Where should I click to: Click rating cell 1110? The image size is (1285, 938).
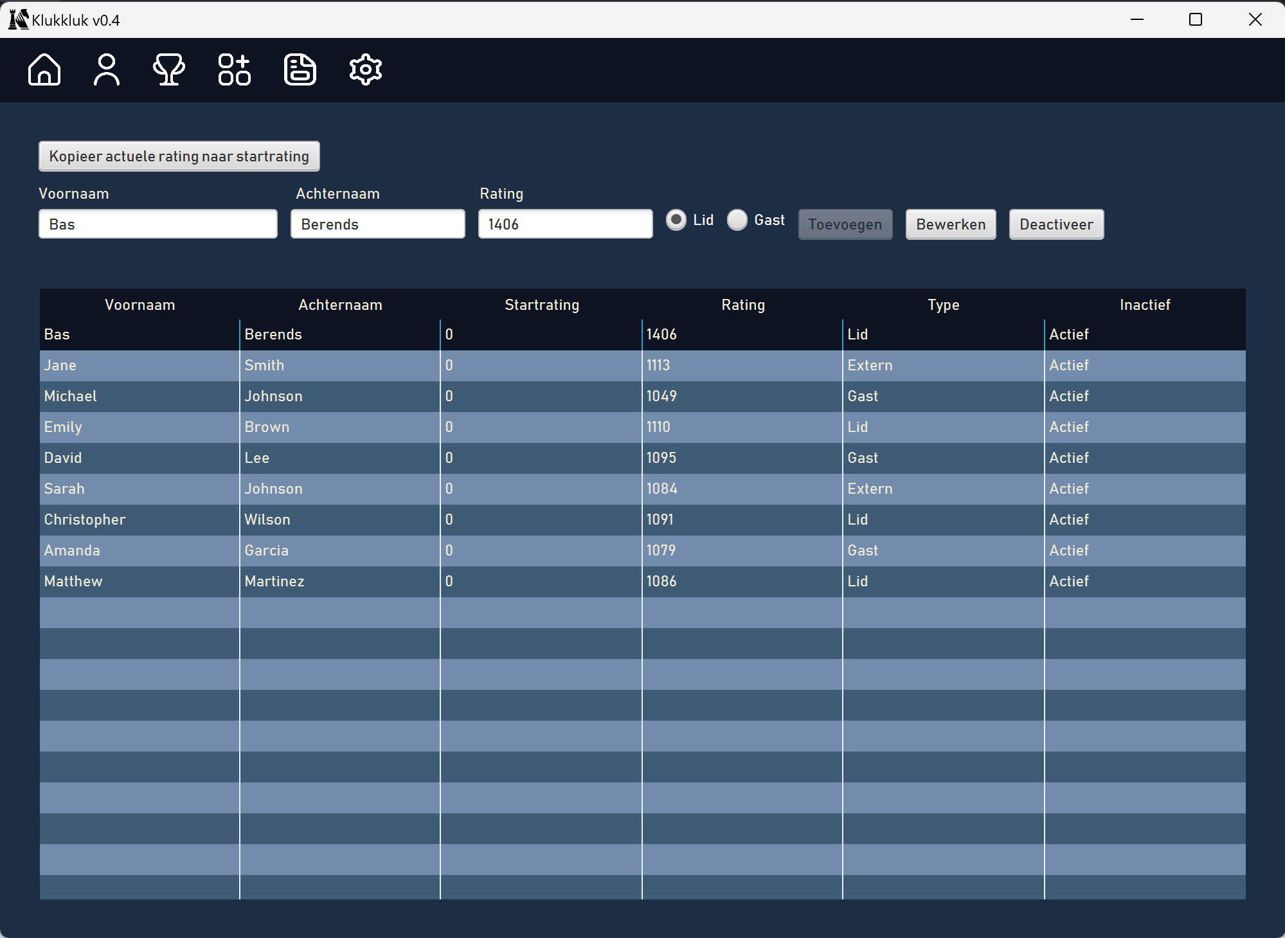pyautogui.click(x=742, y=427)
